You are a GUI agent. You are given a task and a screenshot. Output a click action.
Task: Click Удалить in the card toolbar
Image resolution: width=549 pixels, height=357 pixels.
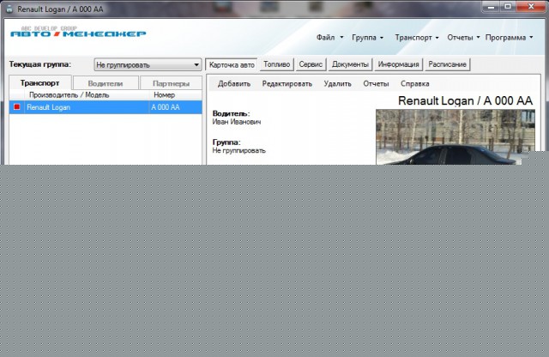(x=337, y=84)
